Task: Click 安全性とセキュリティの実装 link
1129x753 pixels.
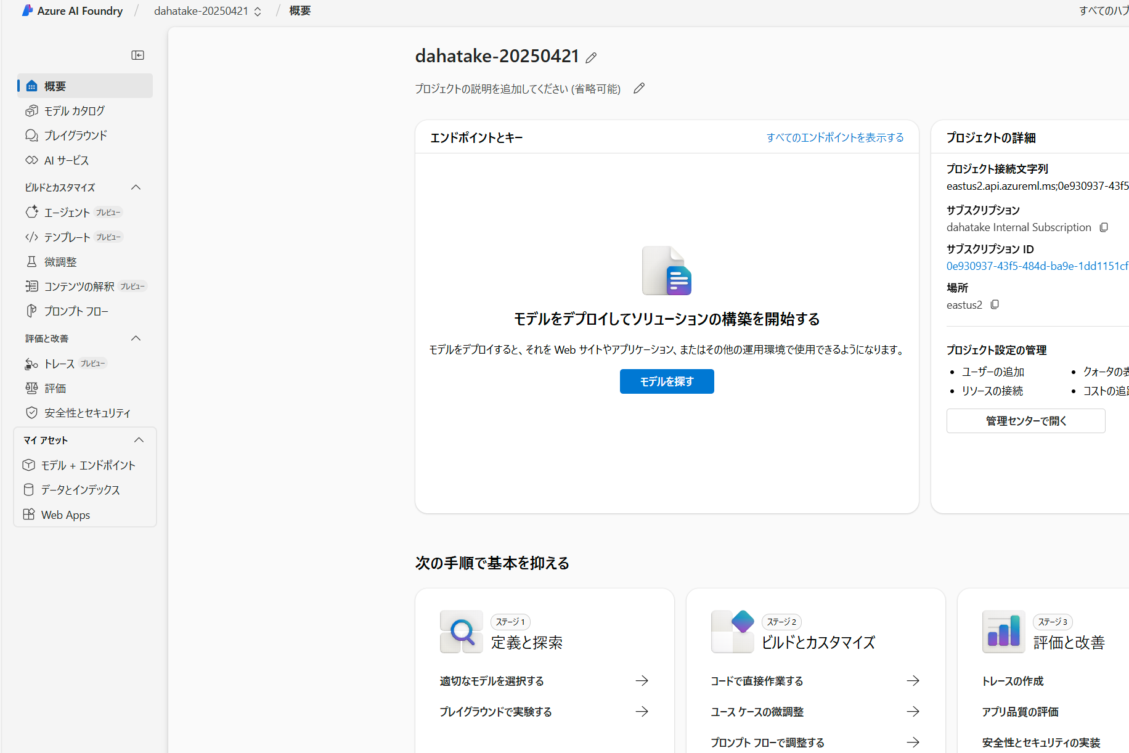Action: click(x=1041, y=743)
